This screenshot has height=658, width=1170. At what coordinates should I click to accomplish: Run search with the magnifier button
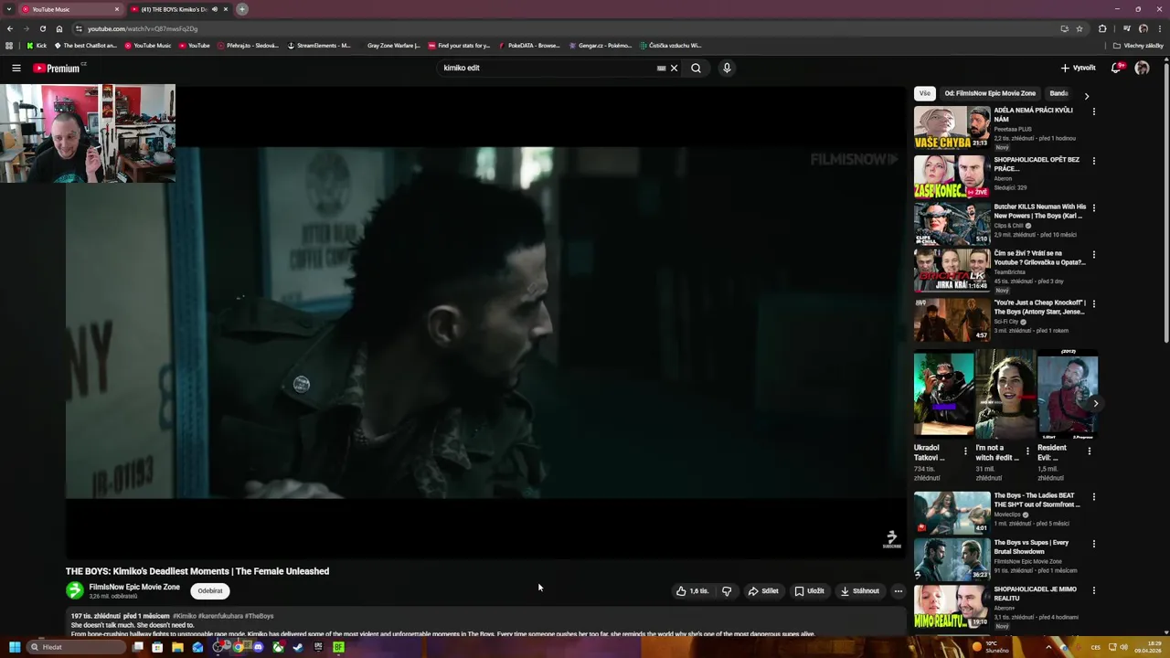point(697,68)
